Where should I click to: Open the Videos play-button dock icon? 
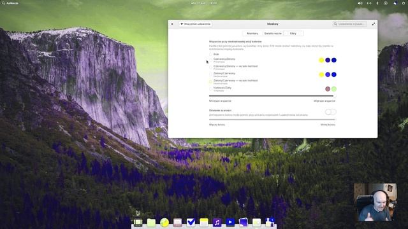coord(230,222)
